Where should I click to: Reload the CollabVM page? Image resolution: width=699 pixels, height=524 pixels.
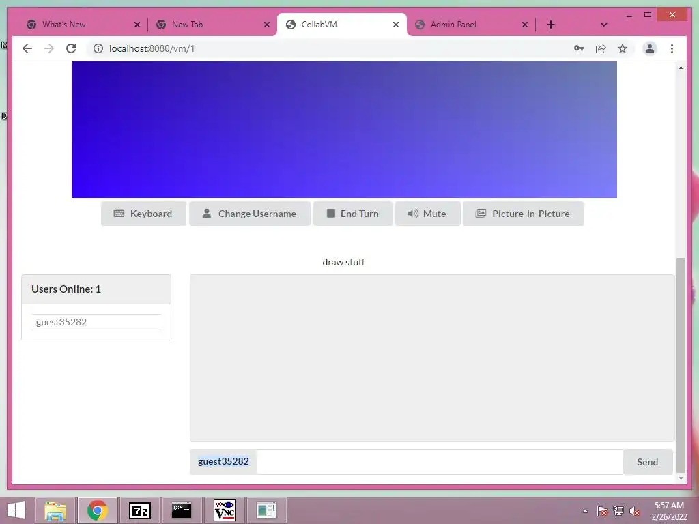click(71, 48)
